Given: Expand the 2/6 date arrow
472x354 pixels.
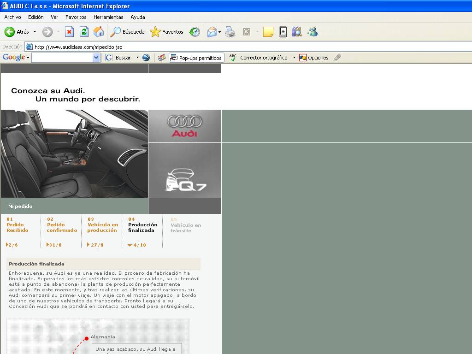Looking at the screenshot, I should [7, 244].
